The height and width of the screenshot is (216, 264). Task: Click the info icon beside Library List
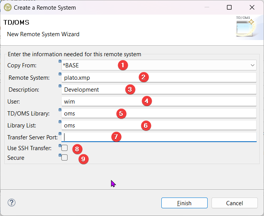click(x=60, y=122)
